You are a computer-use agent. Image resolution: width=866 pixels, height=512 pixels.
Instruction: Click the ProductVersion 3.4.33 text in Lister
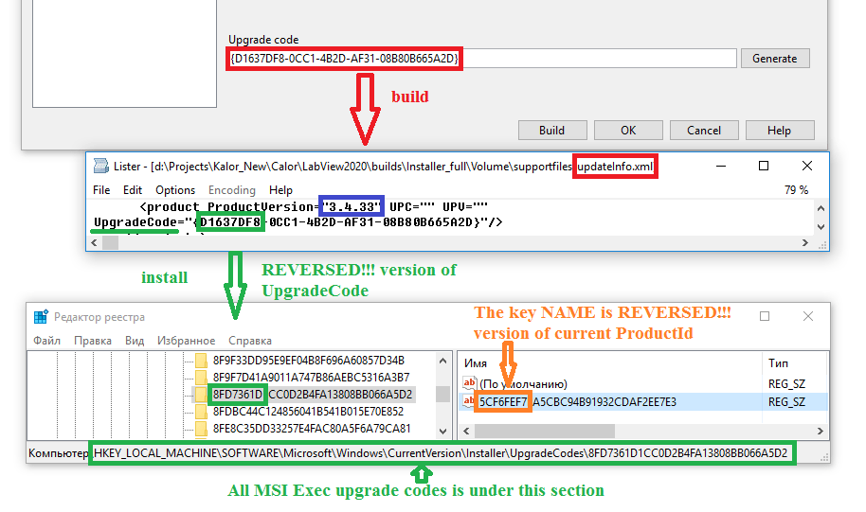[x=352, y=207]
